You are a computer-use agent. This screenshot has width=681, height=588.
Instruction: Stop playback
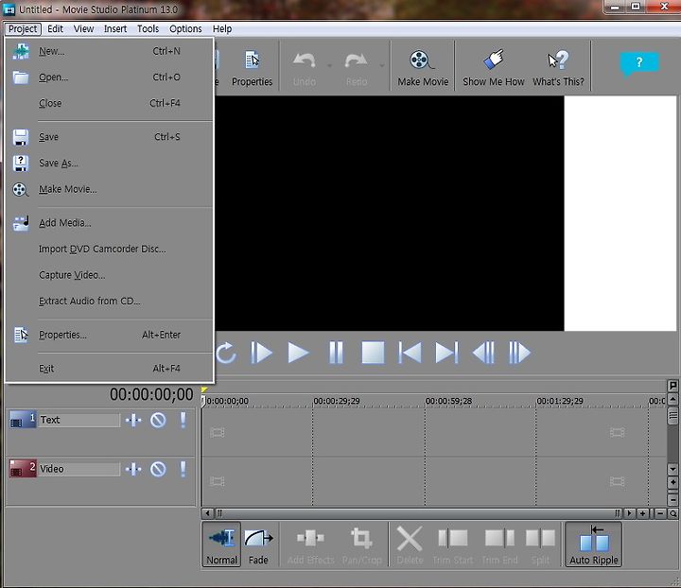click(373, 353)
